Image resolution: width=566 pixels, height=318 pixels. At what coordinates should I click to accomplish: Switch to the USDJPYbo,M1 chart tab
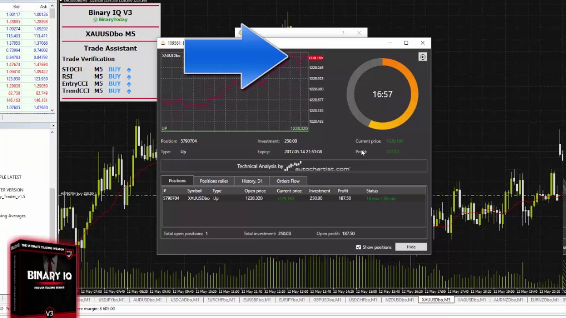(111, 300)
